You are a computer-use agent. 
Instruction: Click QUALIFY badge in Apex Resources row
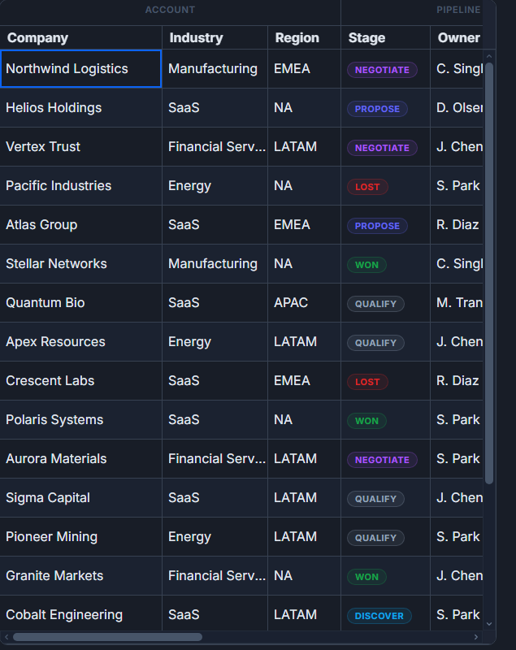375,343
